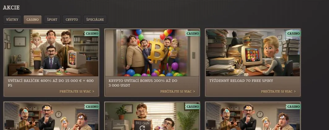This screenshot has height=130, width=329.
Task: Click Casino badge on Krypto bonus card
Action: pos(193,34)
